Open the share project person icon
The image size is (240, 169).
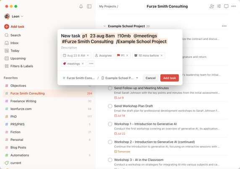(212, 6)
